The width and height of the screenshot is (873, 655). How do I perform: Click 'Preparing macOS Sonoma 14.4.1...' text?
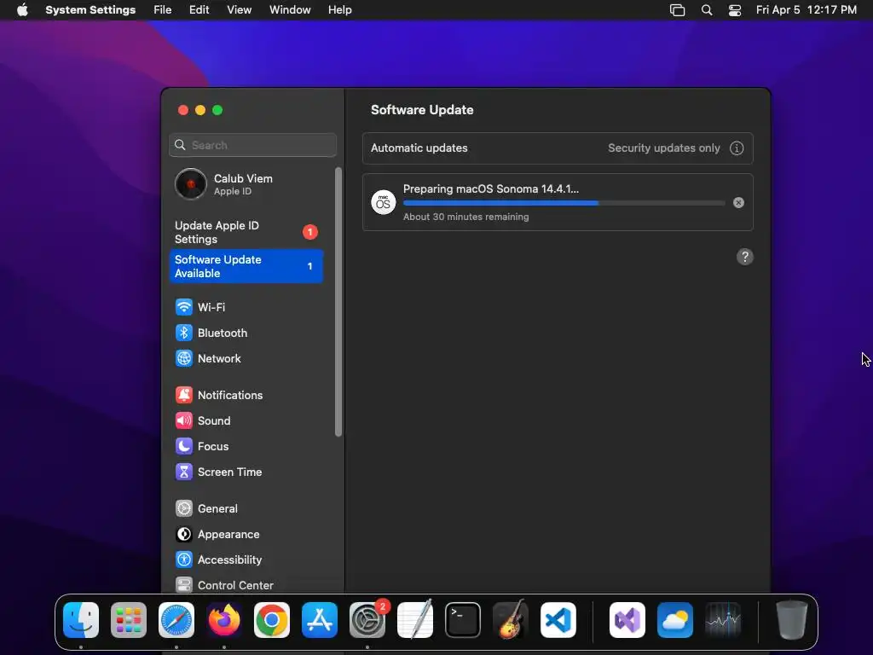point(491,188)
